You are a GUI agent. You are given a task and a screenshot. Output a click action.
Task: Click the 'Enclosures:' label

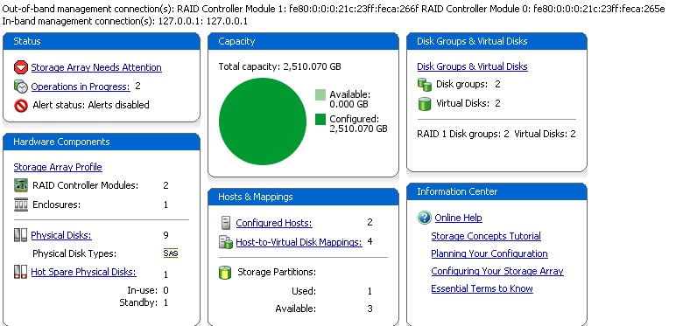point(56,205)
